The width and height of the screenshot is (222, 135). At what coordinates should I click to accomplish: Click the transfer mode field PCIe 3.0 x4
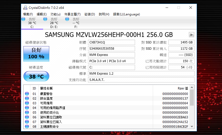(112, 61)
